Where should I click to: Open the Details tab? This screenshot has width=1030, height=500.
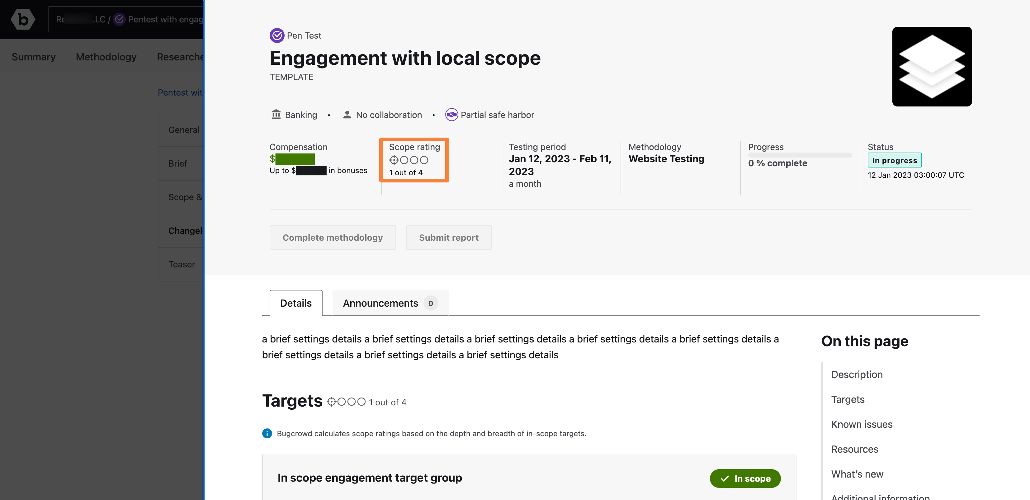coord(296,303)
